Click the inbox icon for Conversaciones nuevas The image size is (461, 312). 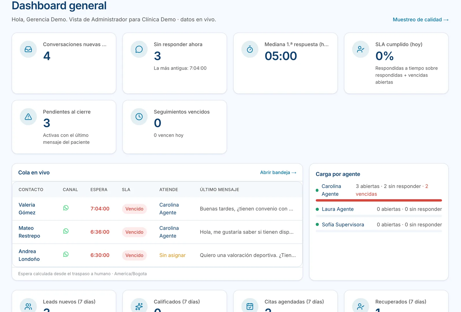point(28,49)
